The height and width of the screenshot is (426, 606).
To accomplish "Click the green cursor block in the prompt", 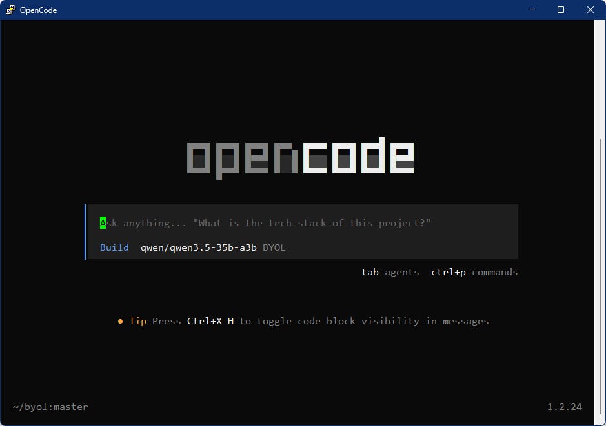I will [x=103, y=222].
